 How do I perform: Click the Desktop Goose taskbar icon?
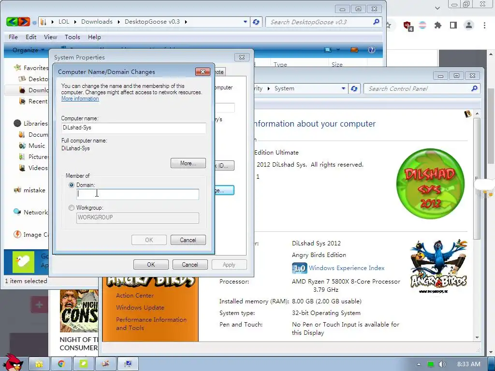[x=83, y=364]
